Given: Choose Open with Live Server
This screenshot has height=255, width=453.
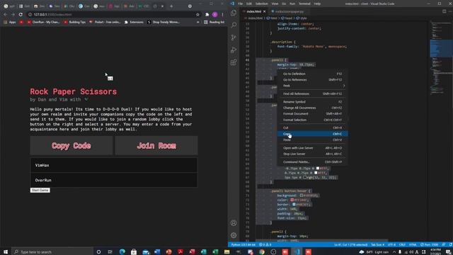Looking at the screenshot, I should (312, 148).
